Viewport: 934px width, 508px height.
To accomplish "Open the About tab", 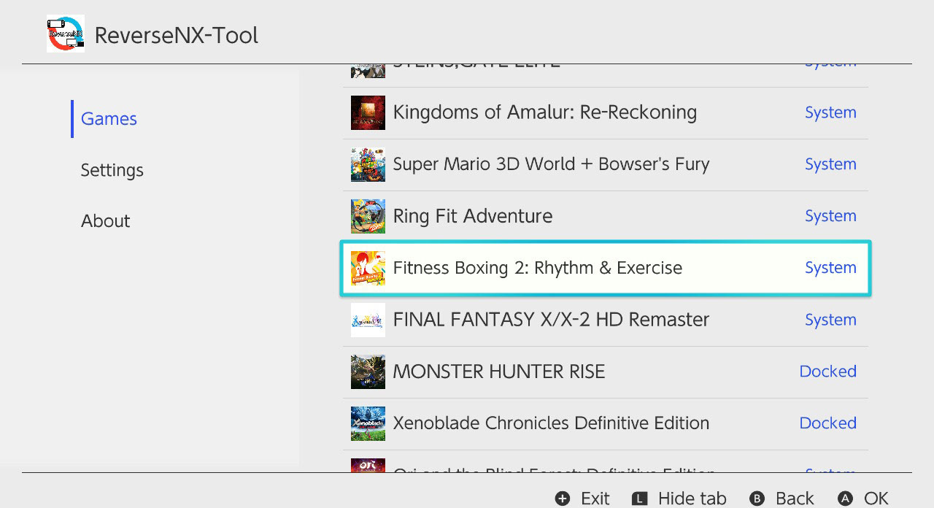I will tap(105, 221).
